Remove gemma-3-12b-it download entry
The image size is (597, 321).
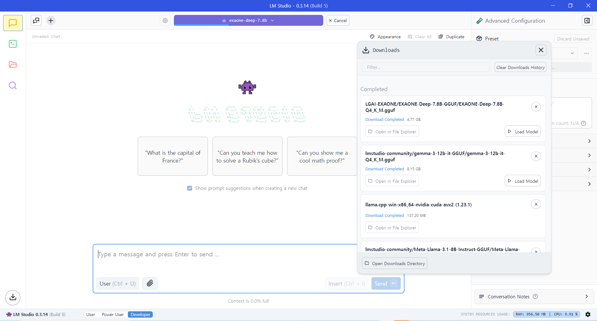coord(536,156)
